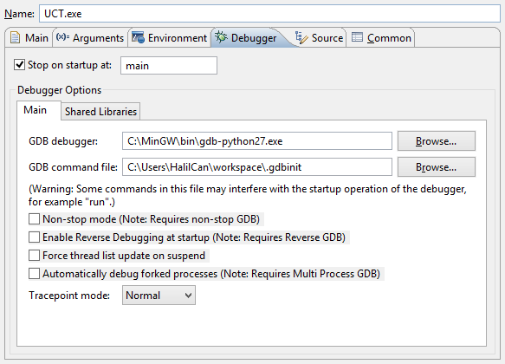505x364 pixels.
Task: Click the GDB debugger path field
Action: click(x=257, y=140)
